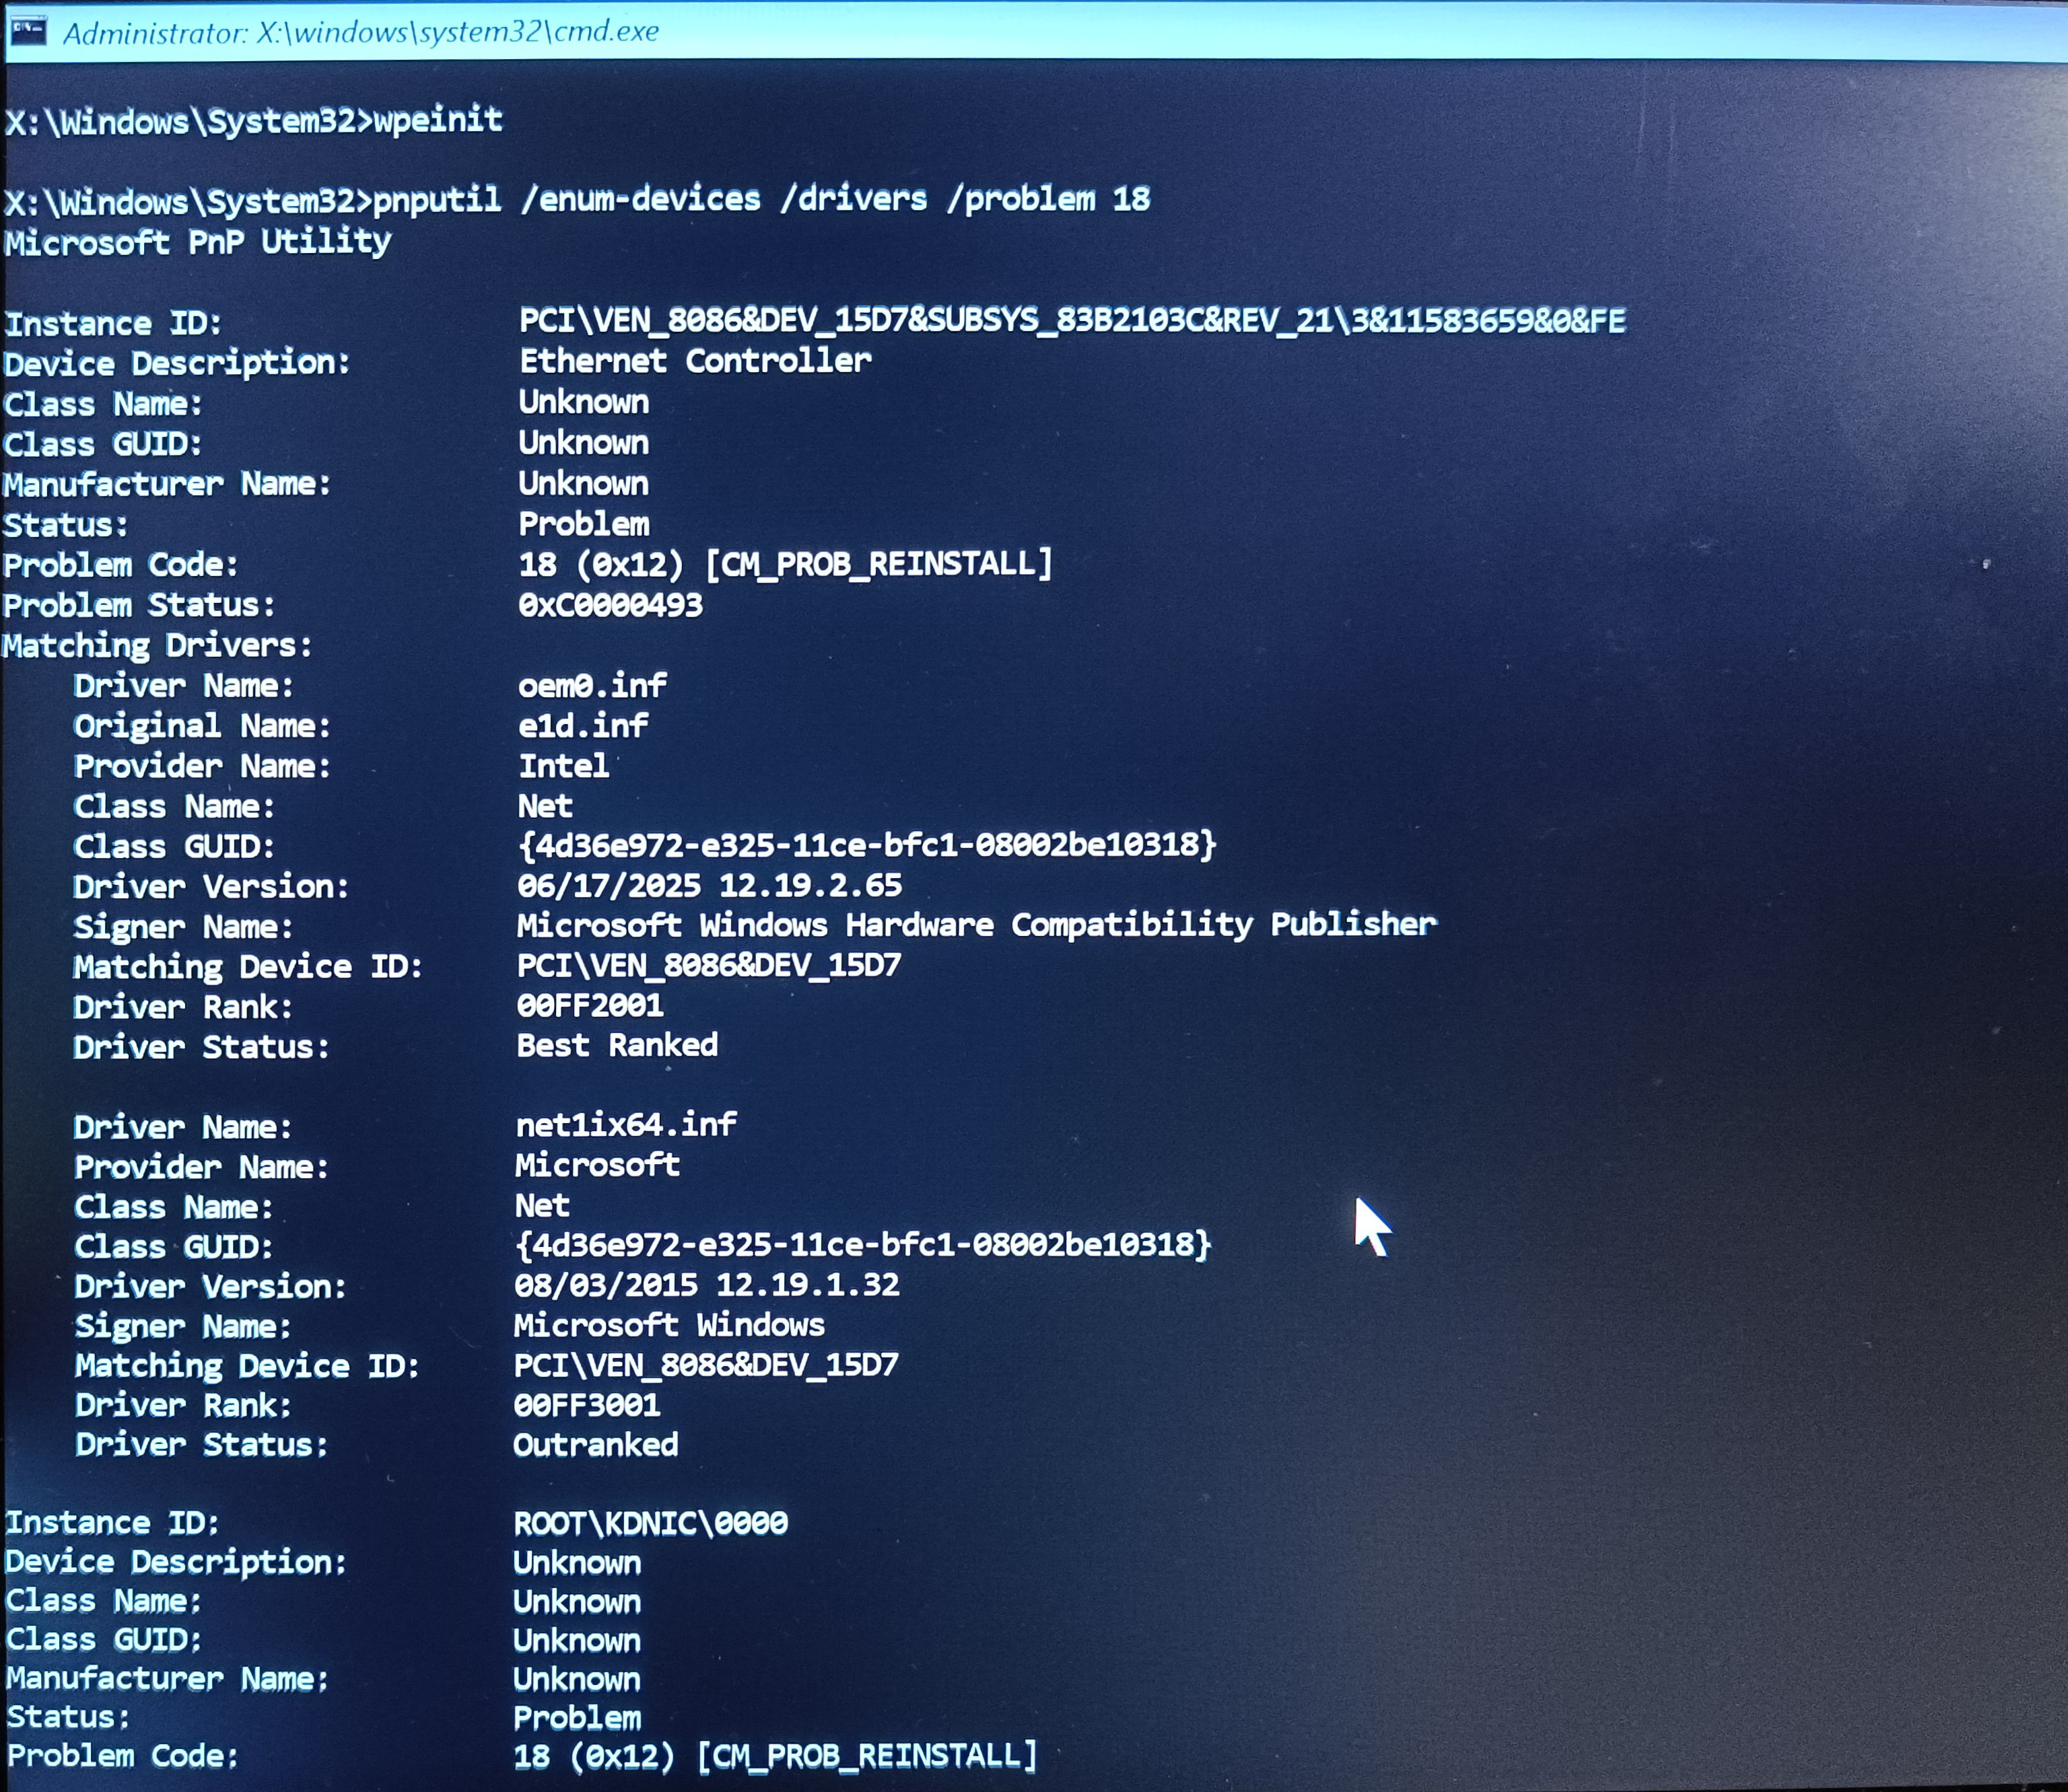
Task: Click the Administrator cmd.exe window title
Action: coord(360,32)
